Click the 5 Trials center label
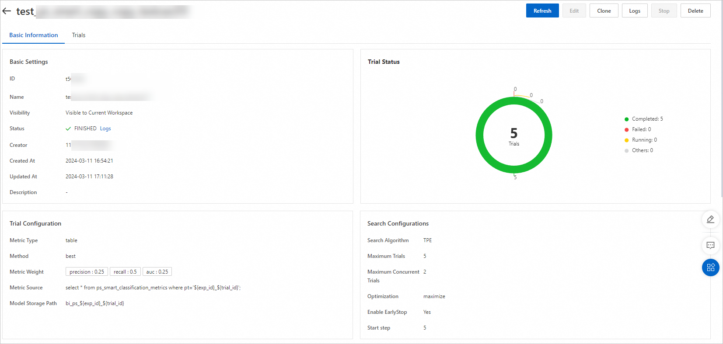 pyautogui.click(x=514, y=136)
